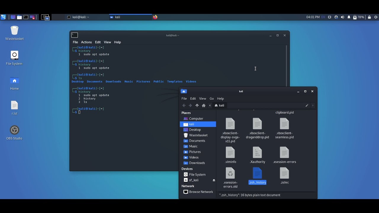This screenshot has width=379, height=213.
Task: Click the terminal vertical scrollbar
Action: coord(287,65)
